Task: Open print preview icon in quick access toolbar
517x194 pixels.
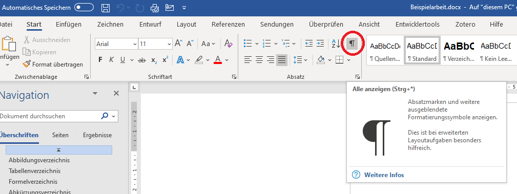Action: (155, 8)
